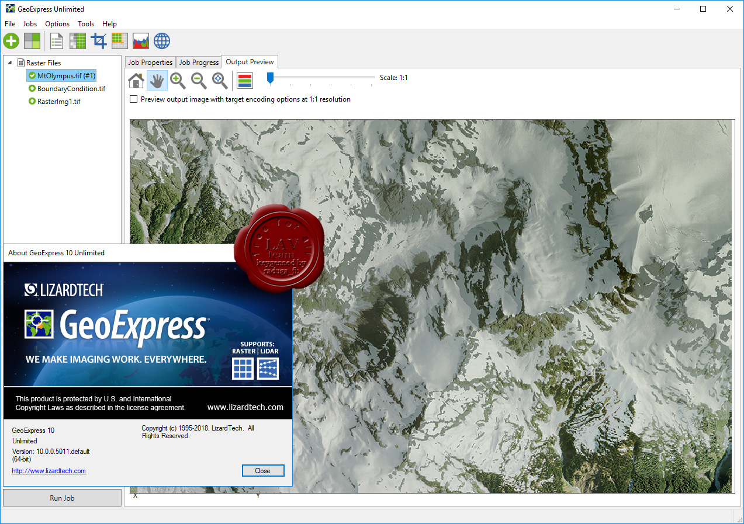Open the properties document list icon

click(x=57, y=41)
